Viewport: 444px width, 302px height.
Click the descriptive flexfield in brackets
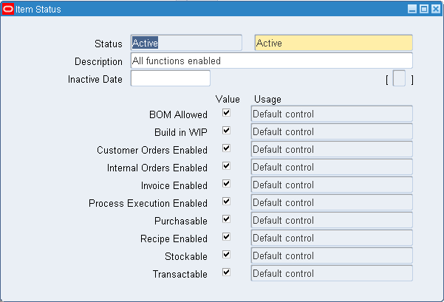pyautogui.click(x=399, y=79)
